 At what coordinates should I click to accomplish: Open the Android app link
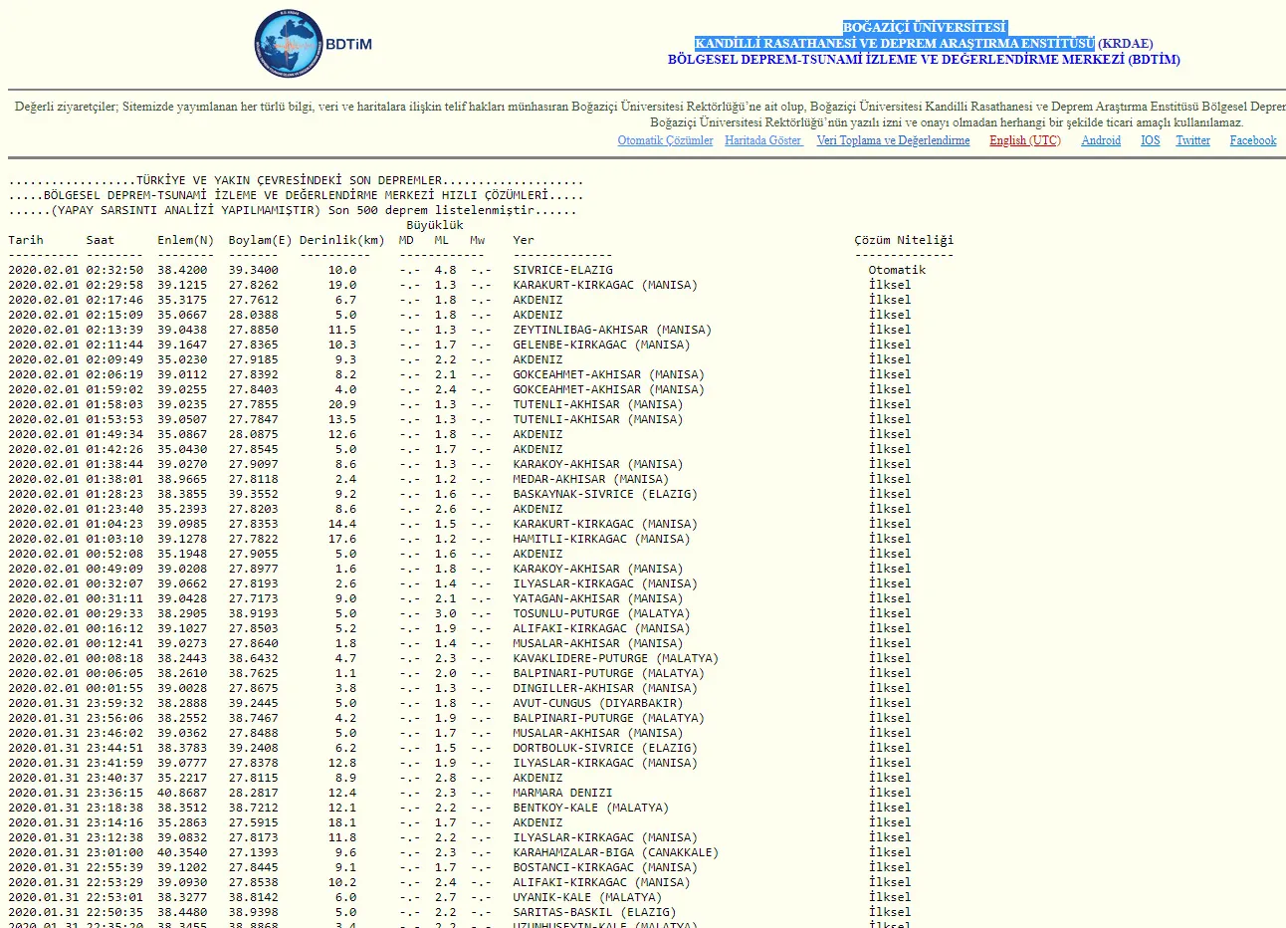1101,140
